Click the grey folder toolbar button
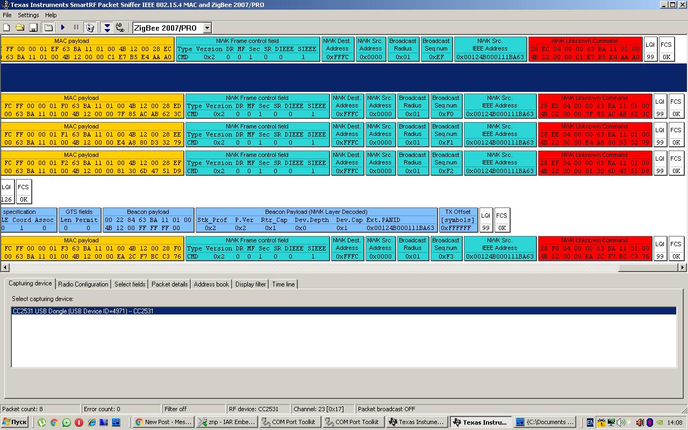Image resolution: width=688 pixels, height=430 pixels. 48,27
